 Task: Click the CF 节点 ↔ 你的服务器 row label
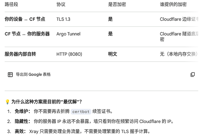coord(27,34)
